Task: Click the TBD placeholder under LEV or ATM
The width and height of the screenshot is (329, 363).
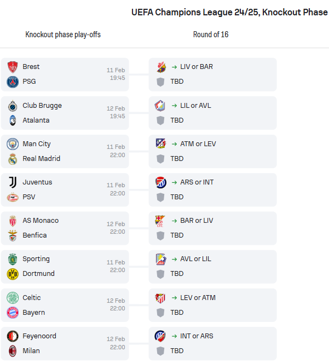Action: pyautogui.click(x=177, y=313)
